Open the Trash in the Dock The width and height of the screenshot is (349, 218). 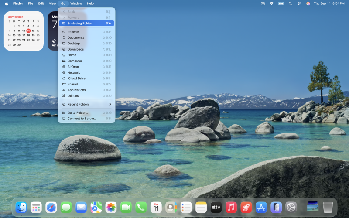(x=328, y=207)
